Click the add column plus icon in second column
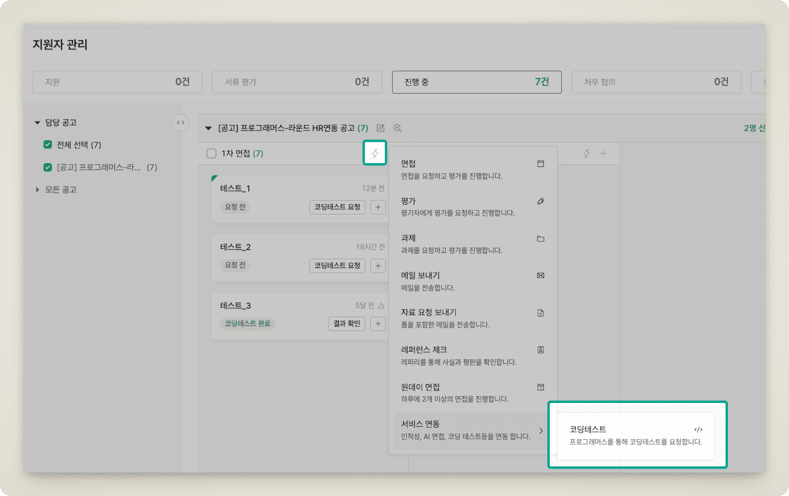This screenshot has height=496, width=789. coord(603,153)
